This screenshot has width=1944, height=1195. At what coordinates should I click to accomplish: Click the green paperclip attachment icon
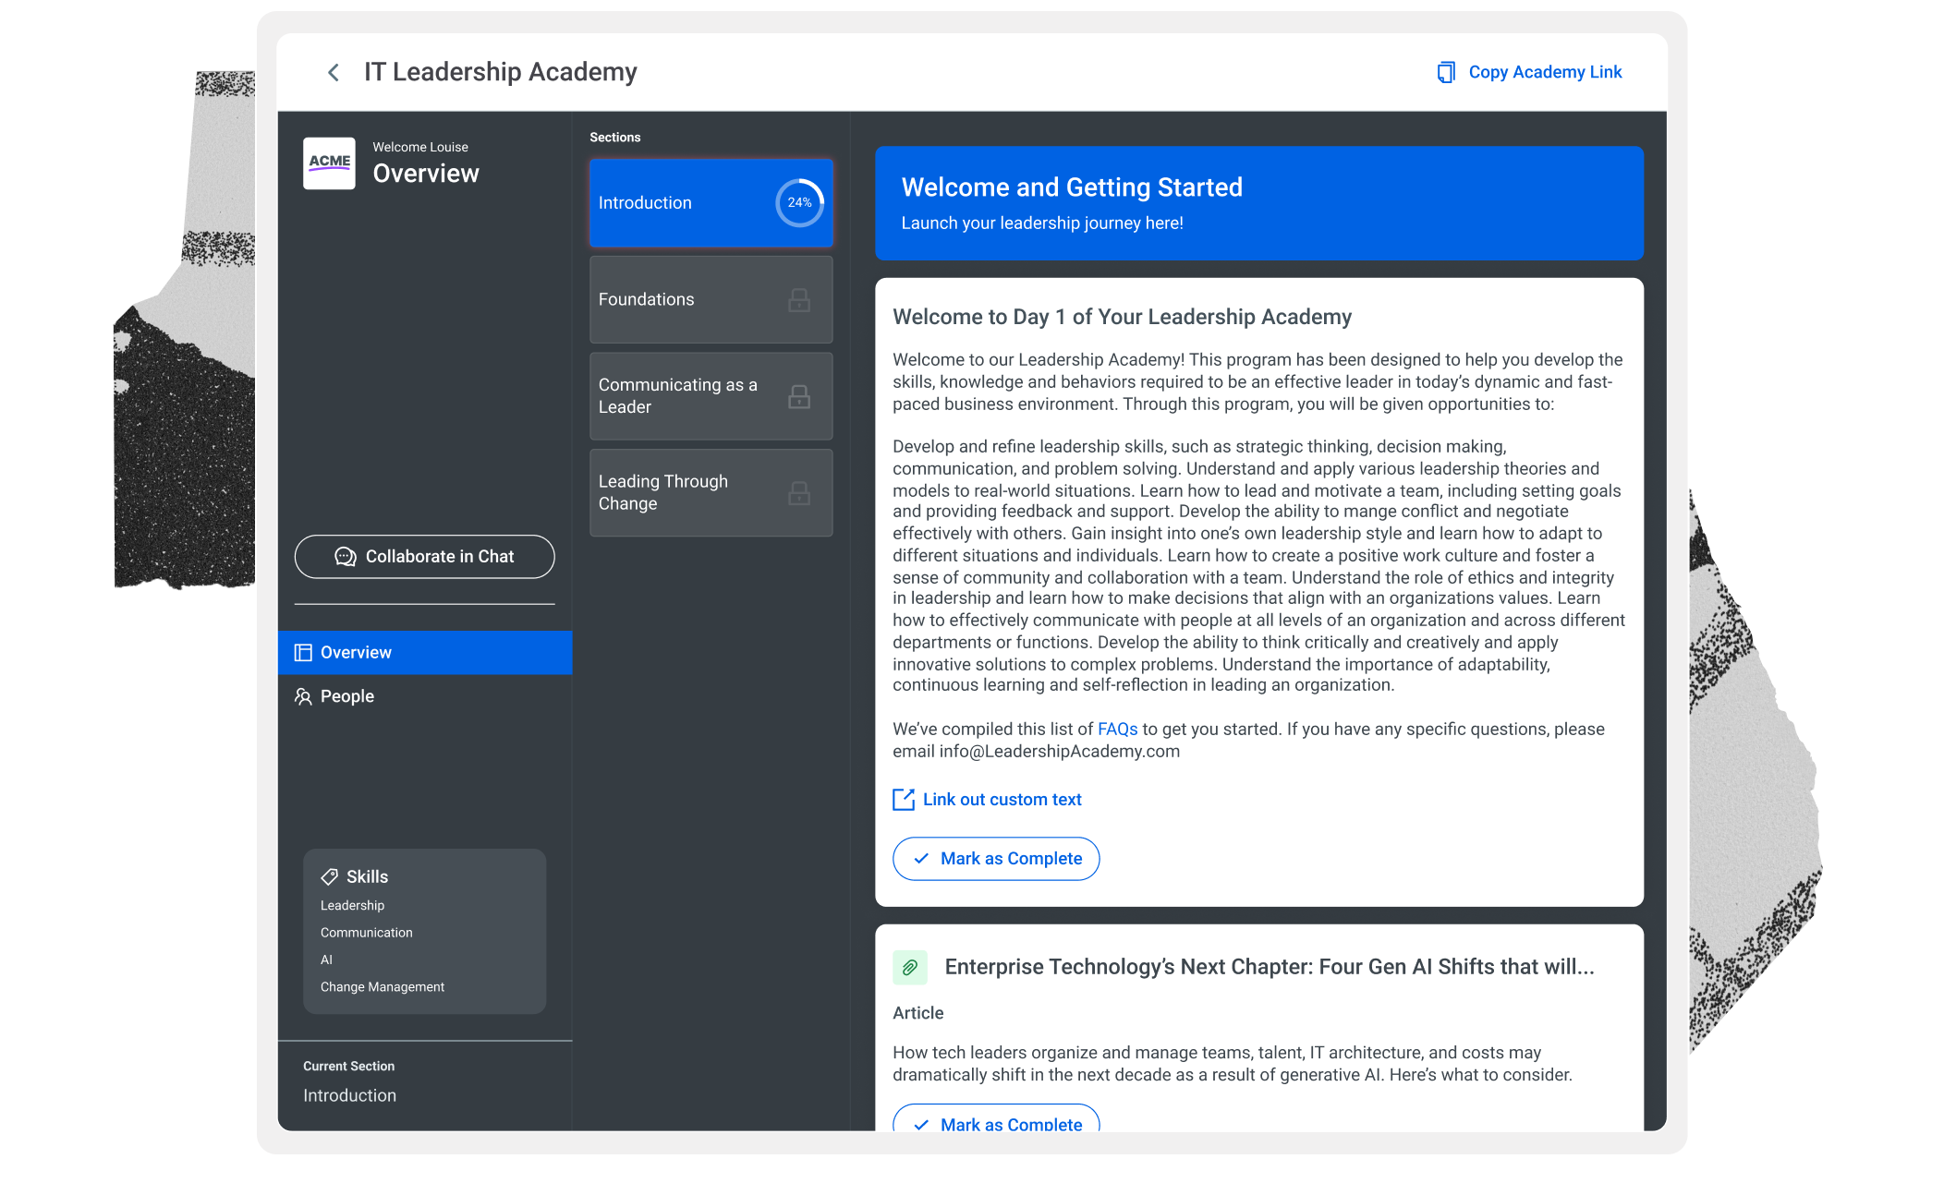pos(910,967)
